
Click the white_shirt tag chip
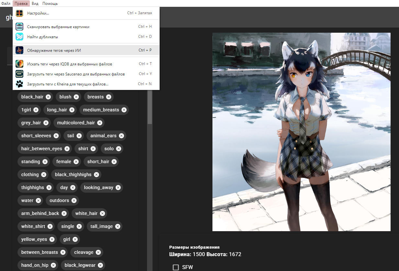coord(36,226)
